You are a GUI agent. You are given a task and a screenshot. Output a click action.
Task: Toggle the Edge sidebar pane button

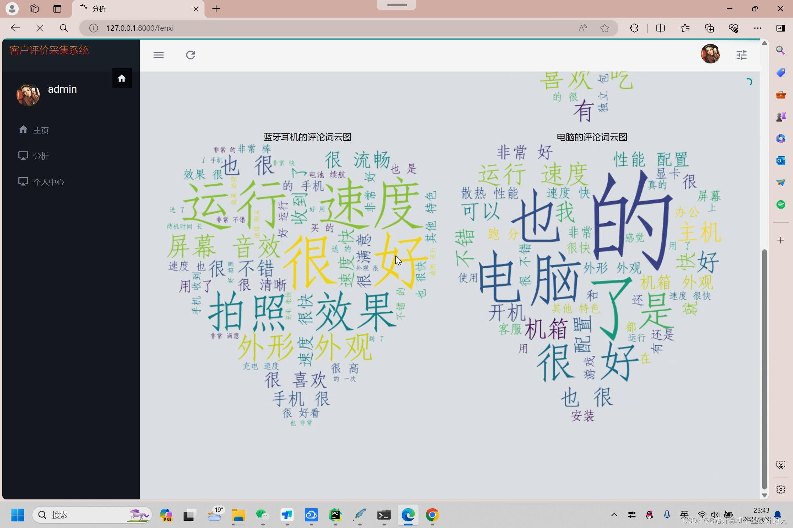[x=781, y=28]
